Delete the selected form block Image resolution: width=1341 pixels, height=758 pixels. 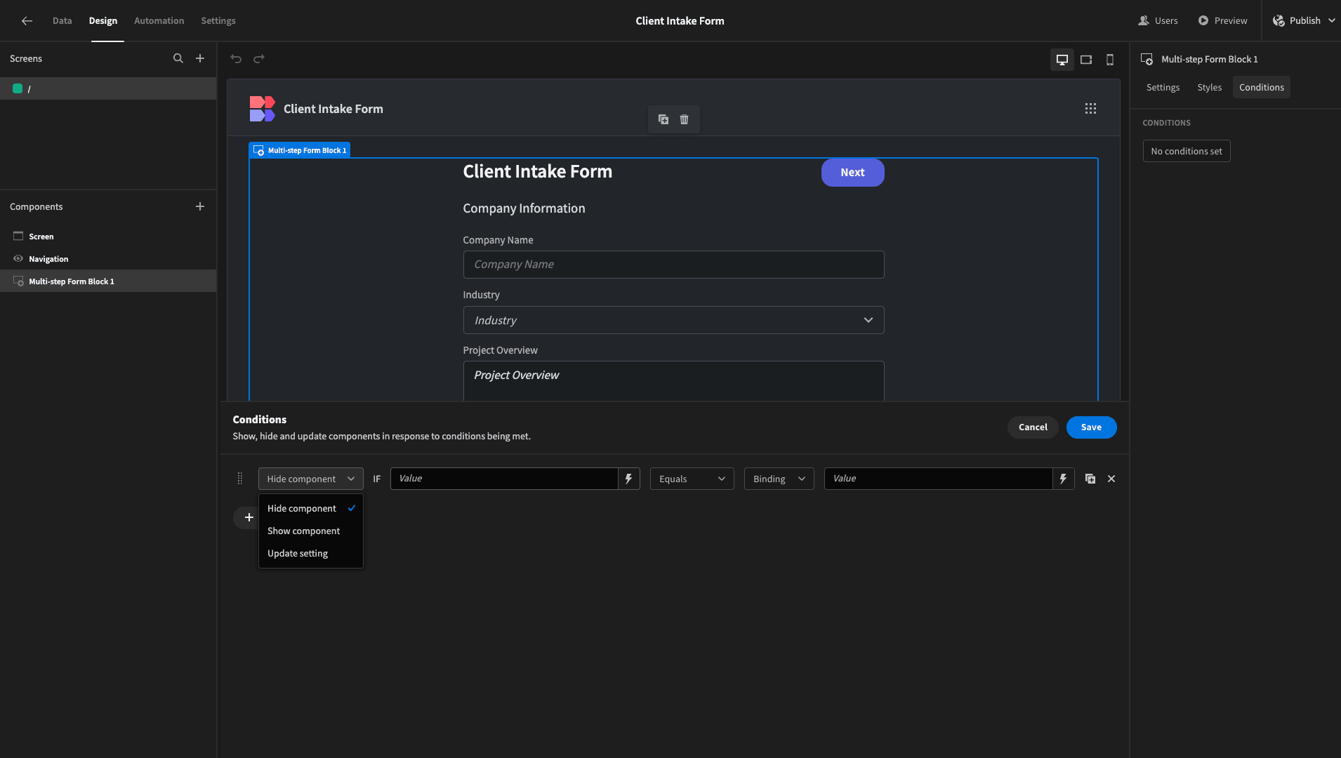685,119
